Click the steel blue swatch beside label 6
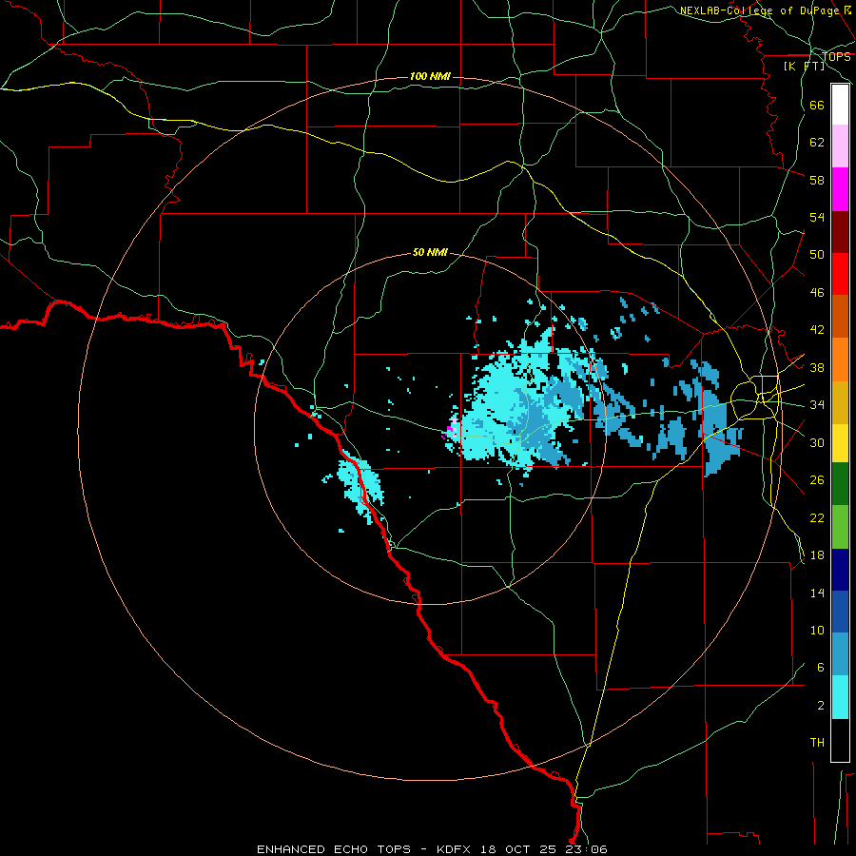Image resolution: width=856 pixels, height=856 pixels. pos(840,654)
